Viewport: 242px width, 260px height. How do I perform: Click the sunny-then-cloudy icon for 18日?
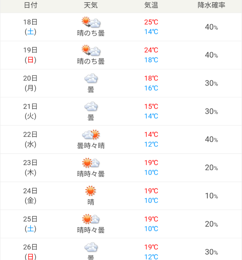(91, 22)
